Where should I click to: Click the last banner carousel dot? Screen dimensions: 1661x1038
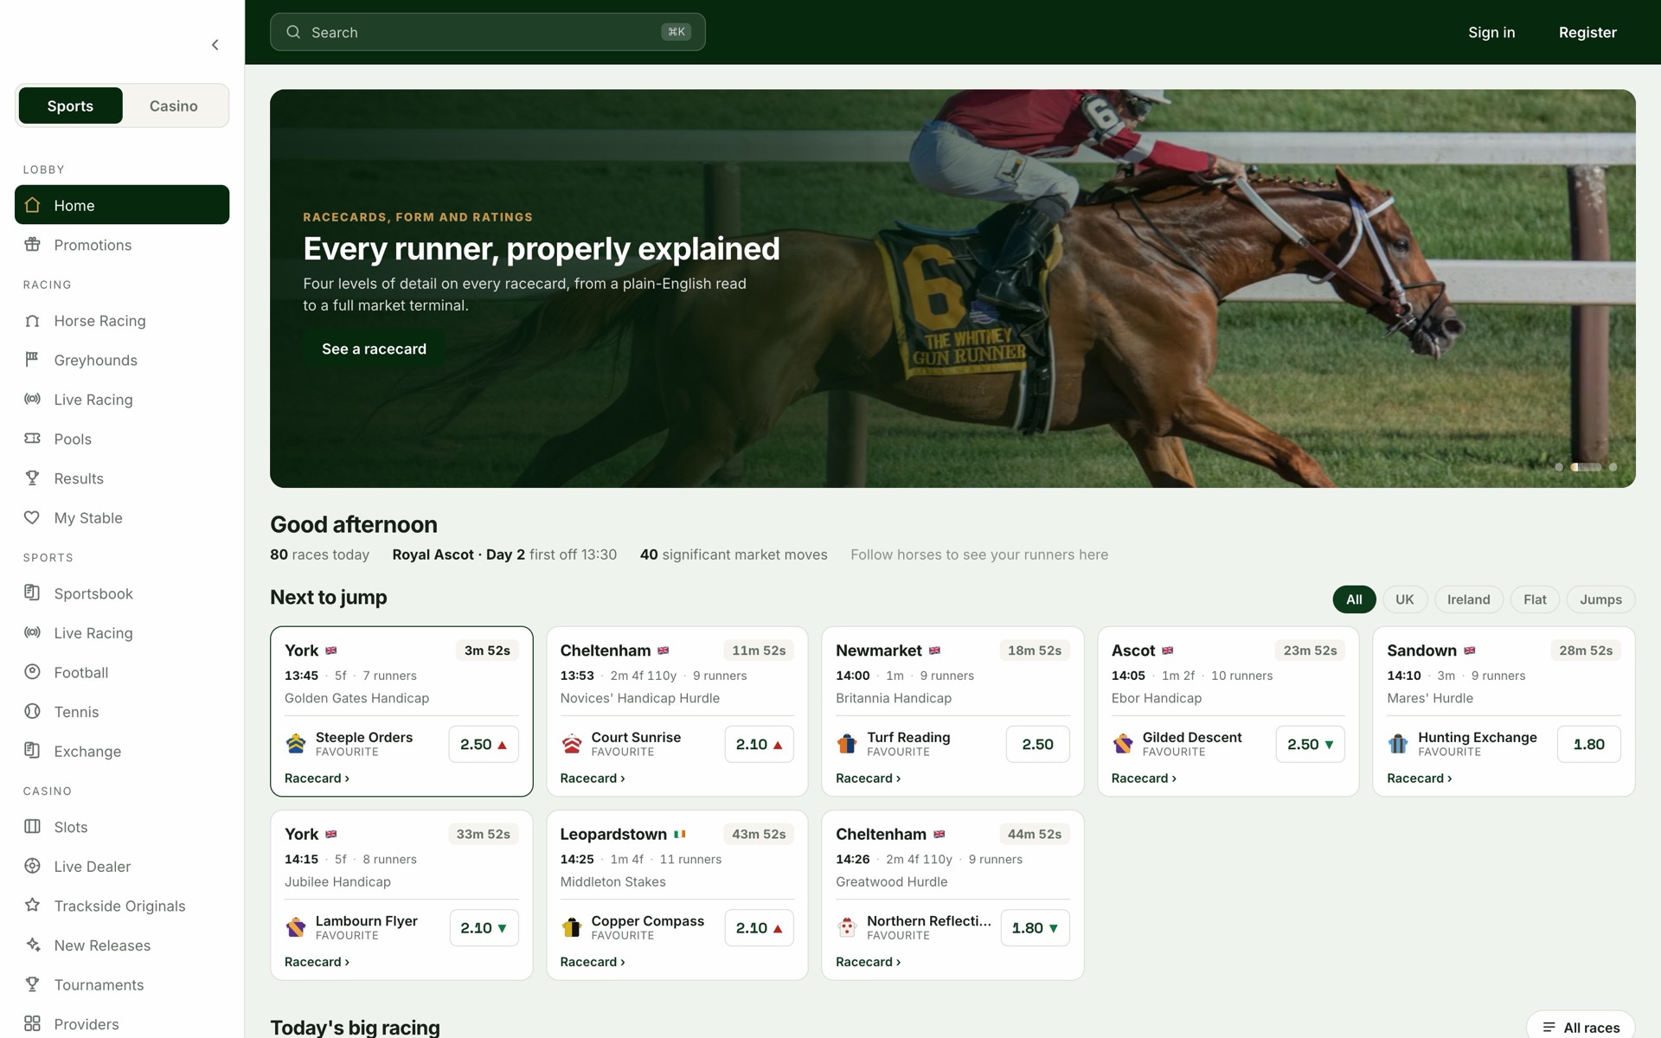(1613, 467)
